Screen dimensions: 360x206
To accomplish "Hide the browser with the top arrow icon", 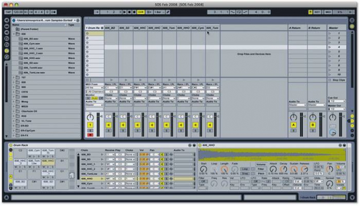I will click(x=6, y=20).
